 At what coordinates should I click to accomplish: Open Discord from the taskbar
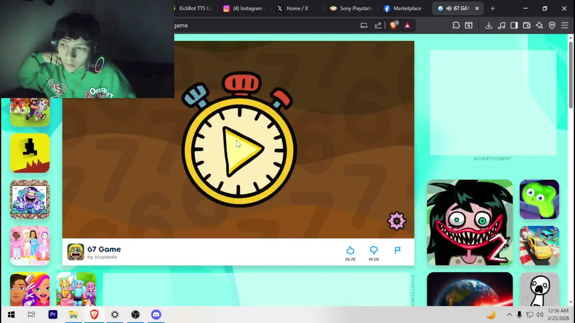[x=156, y=315]
